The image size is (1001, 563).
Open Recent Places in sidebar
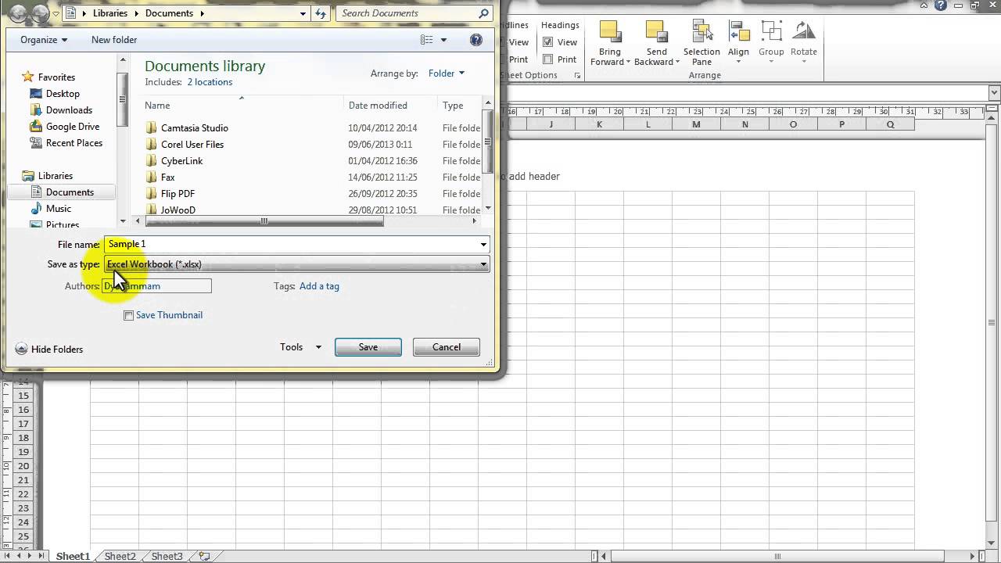(x=74, y=143)
